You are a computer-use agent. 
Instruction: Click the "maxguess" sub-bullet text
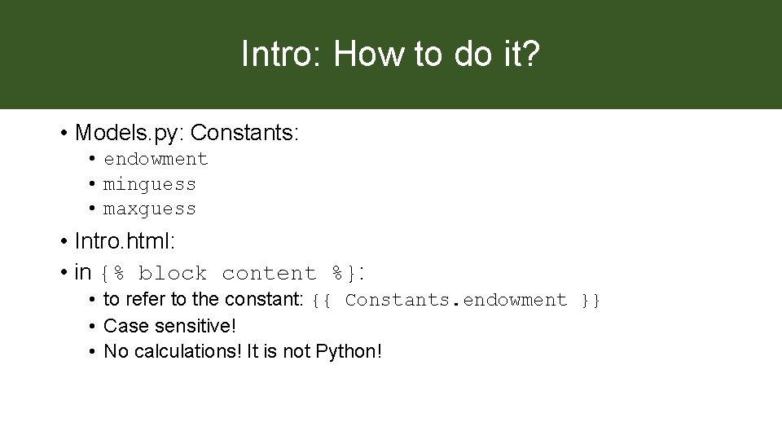point(150,209)
